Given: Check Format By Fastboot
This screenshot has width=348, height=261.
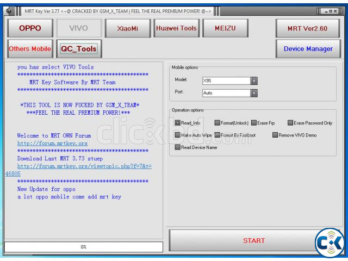Looking at the screenshot, I should [217, 135].
